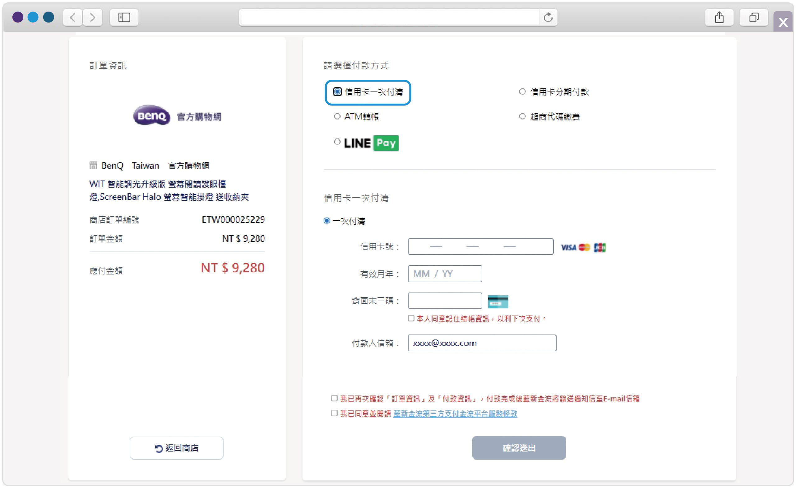Click the Mastercard logo
The height and width of the screenshot is (487, 796).
(584, 247)
